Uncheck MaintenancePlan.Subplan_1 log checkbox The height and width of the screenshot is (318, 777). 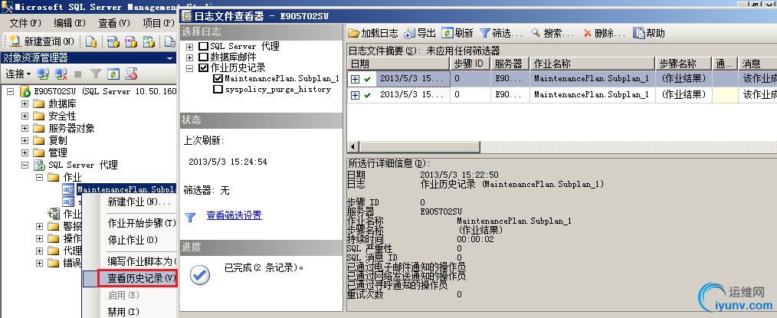pos(218,79)
